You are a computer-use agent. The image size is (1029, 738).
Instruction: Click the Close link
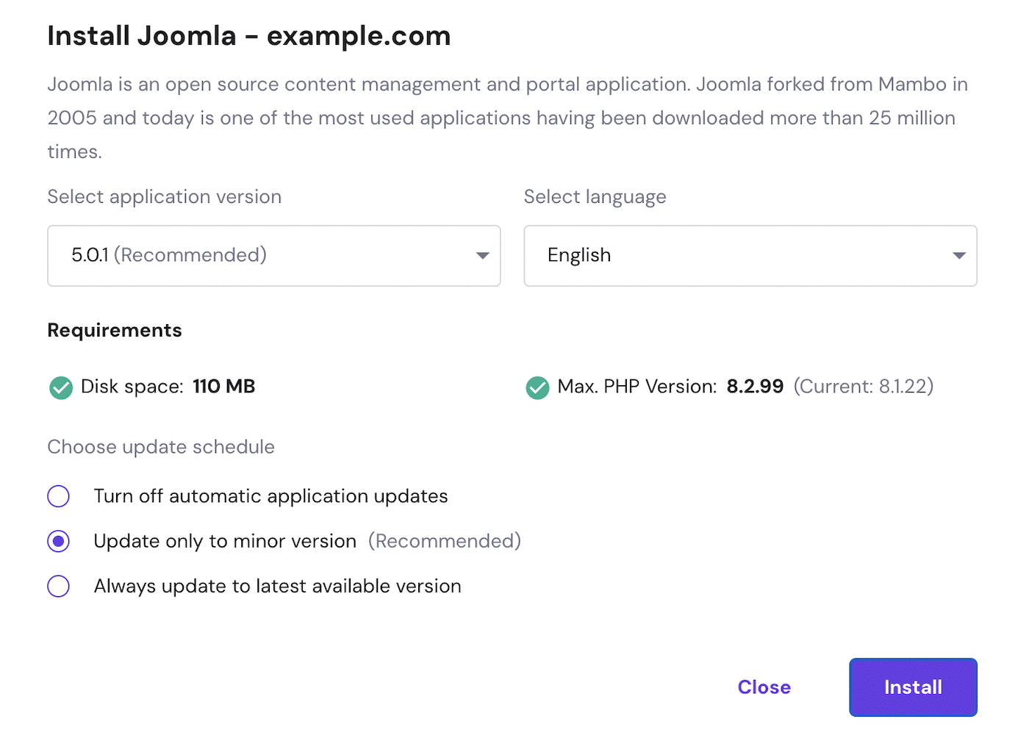coord(764,687)
